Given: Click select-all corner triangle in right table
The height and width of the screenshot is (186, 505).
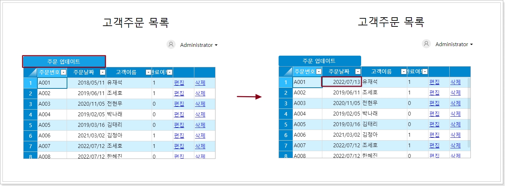Looking at the screenshot, I should pyautogui.click(x=286, y=72).
